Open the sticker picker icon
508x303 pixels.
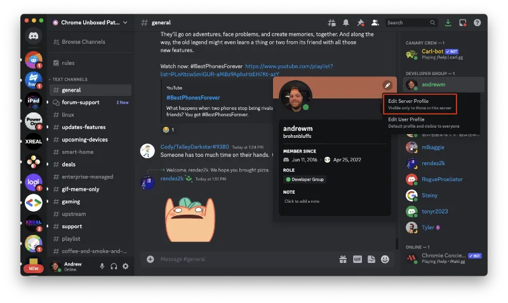tap(371, 259)
